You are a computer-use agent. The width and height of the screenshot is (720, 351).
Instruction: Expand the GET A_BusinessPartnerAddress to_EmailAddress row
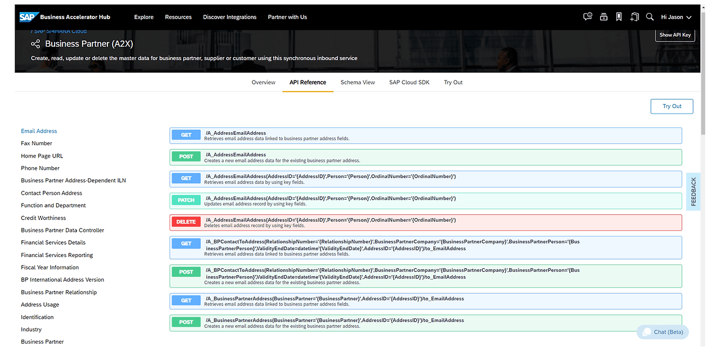426,301
